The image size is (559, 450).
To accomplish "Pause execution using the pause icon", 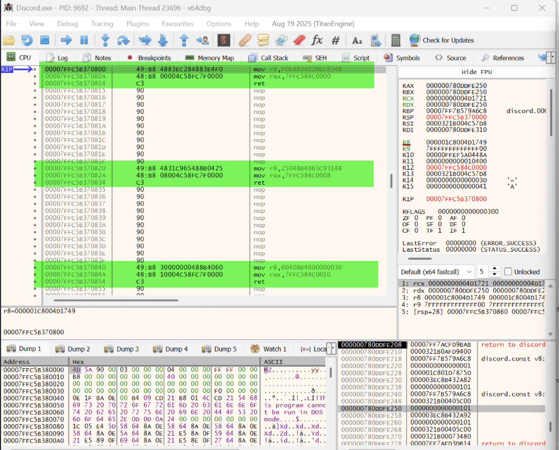I will 84,40.
